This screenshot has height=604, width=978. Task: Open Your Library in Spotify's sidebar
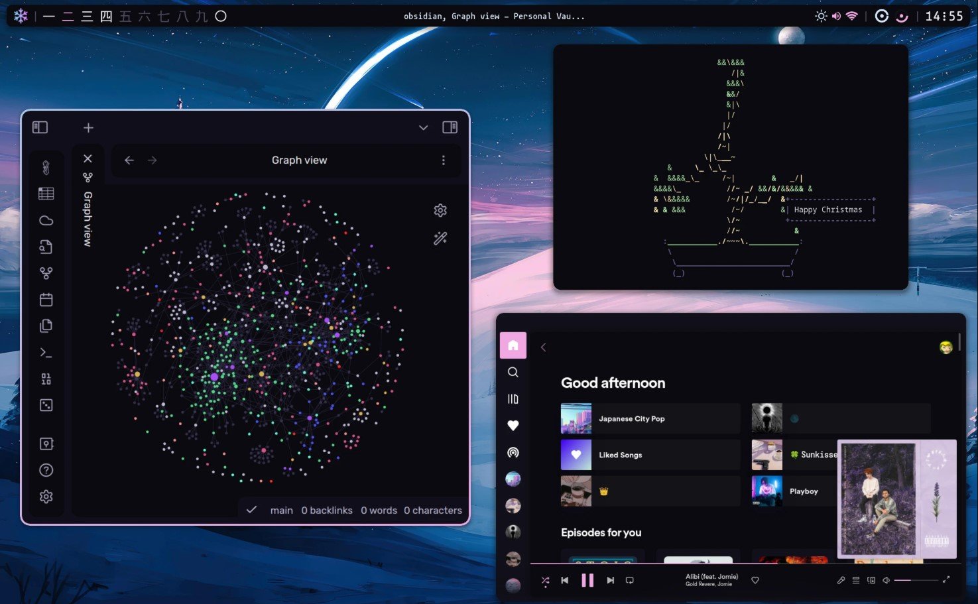click(x=513, y=398)
